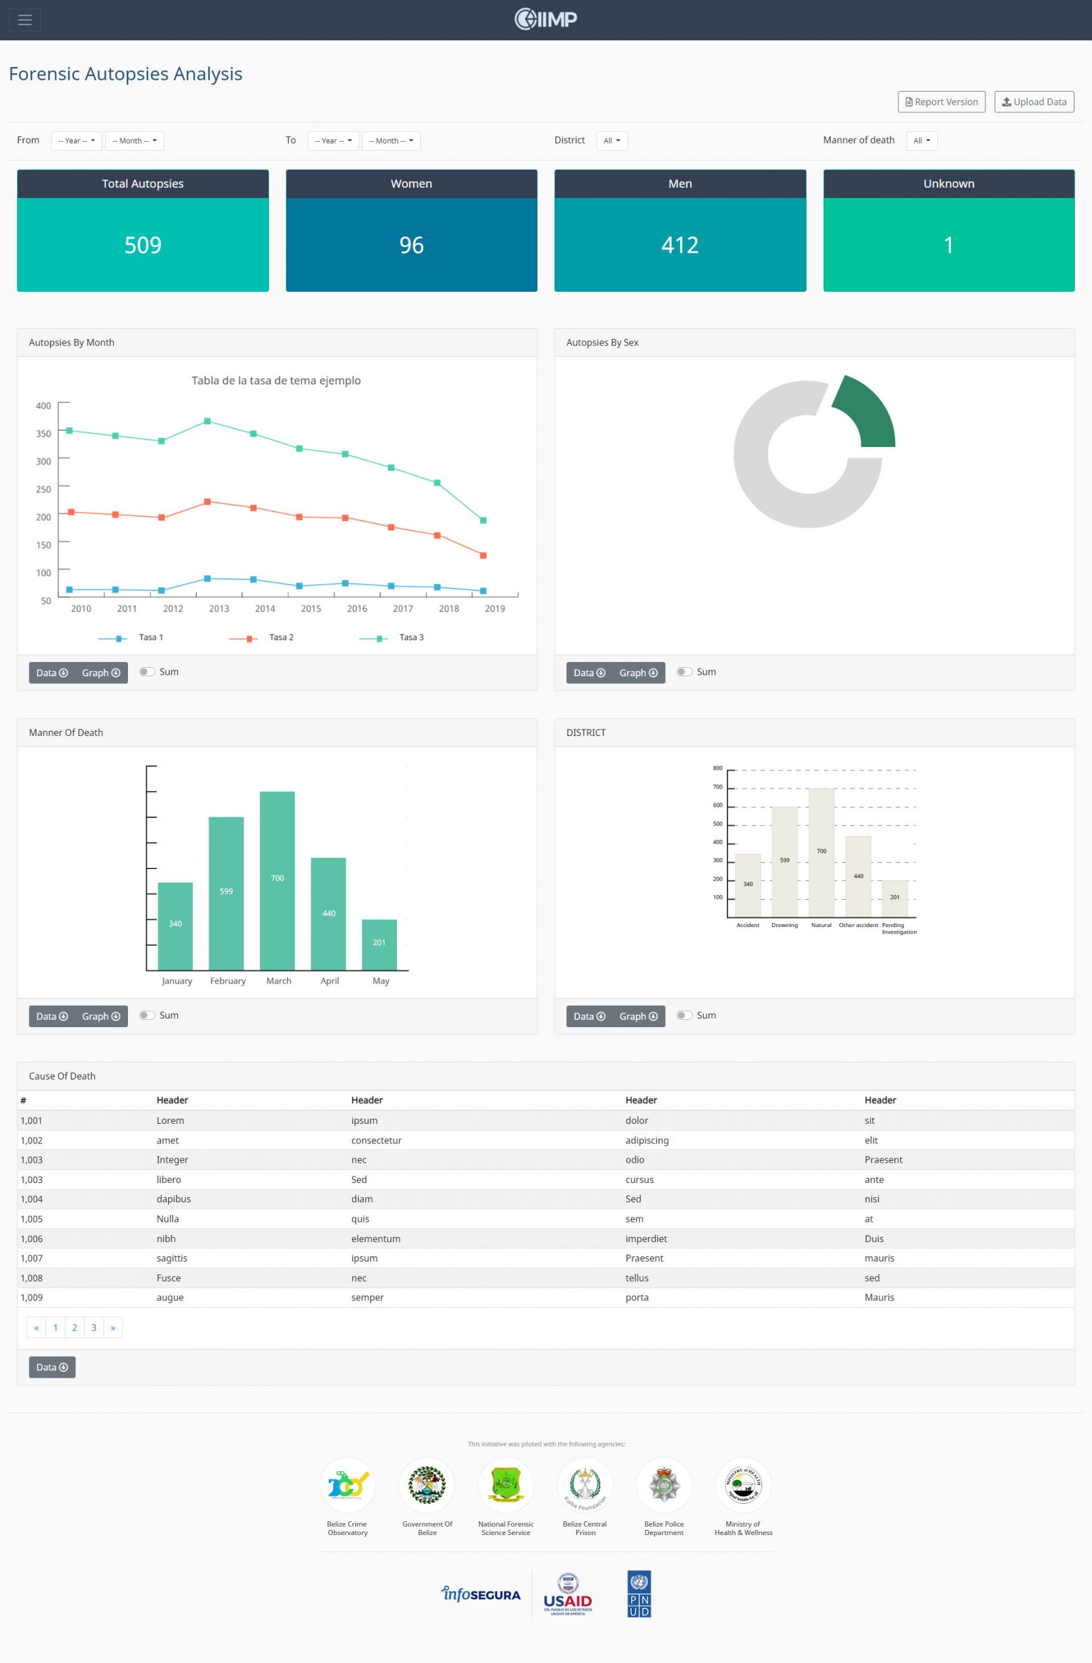Open the Manner of death dropdown
This screenshot has height=1663, width=1092.
(x=921, y=140)
